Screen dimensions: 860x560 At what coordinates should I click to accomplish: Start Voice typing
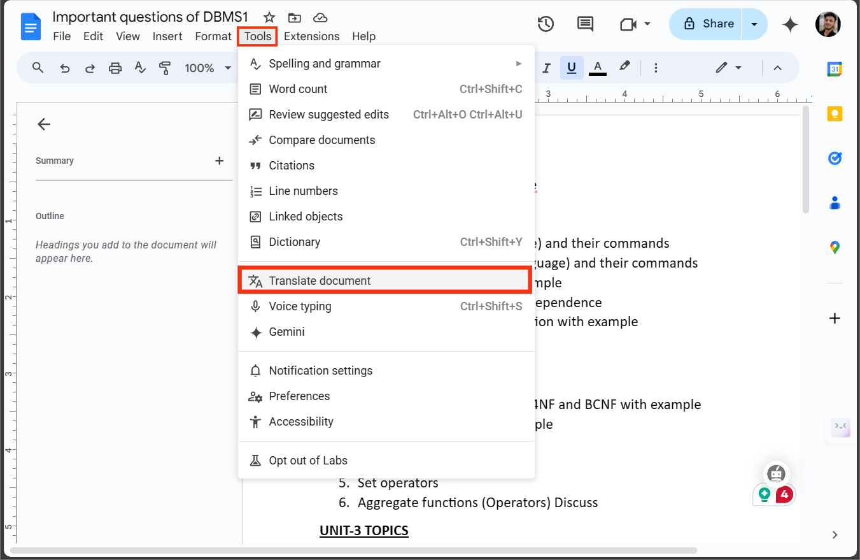[386, 306]
